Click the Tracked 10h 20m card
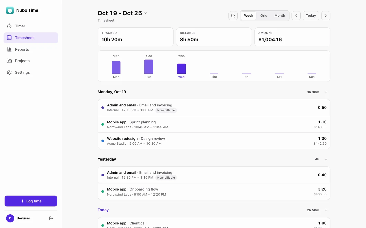 click(135, 37)
